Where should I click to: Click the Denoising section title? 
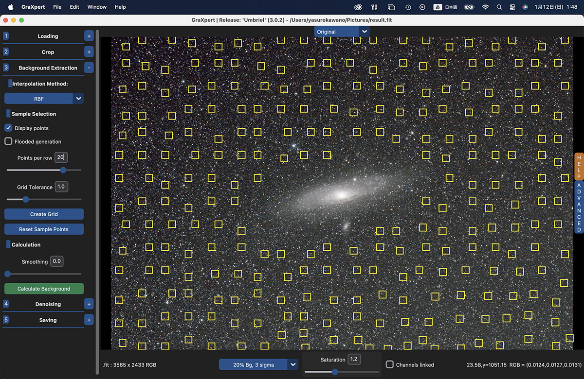click(x=48, y=304)
